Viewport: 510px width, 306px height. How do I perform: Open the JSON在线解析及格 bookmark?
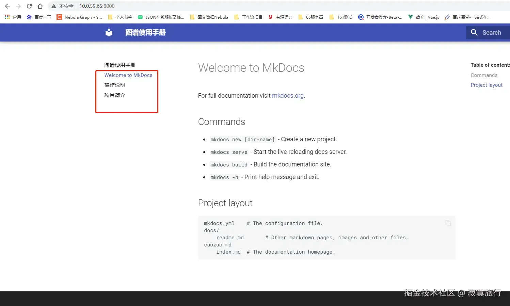[x=161, y=17]
